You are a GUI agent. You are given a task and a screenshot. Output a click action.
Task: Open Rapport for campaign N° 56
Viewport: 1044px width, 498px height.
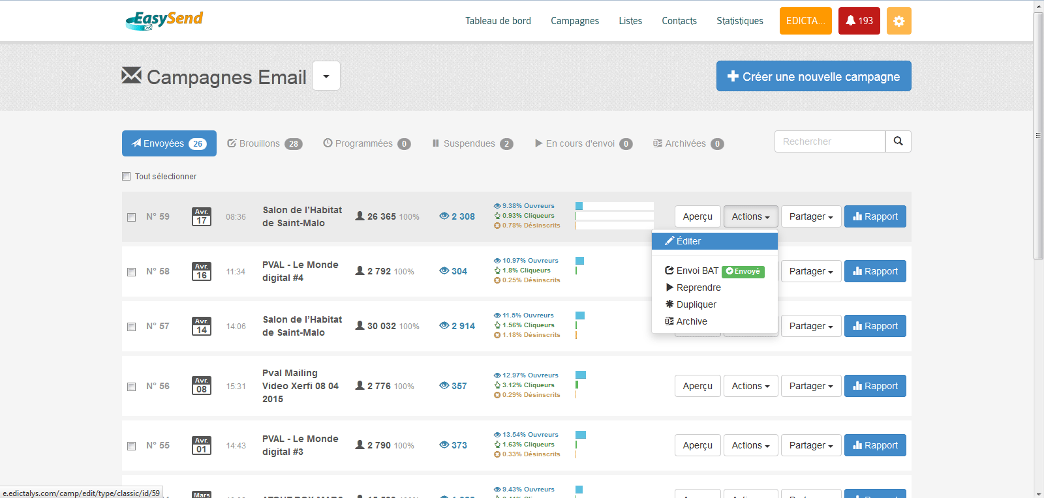point(874,386)
